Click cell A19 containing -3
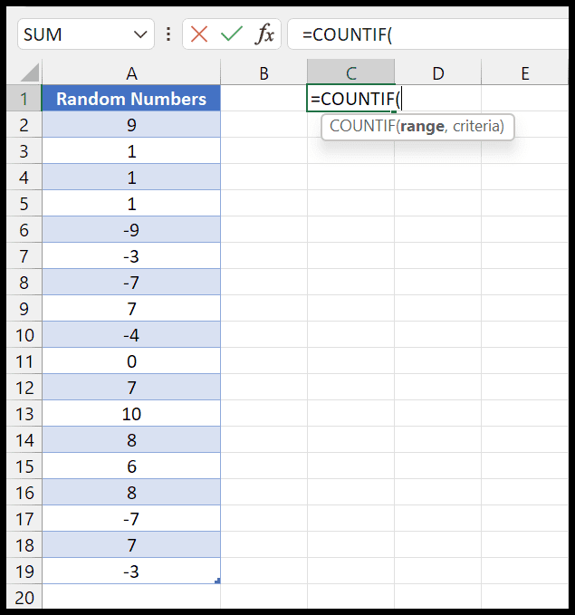Viewport: 575px width, 615px height. [x=131, y=571]
